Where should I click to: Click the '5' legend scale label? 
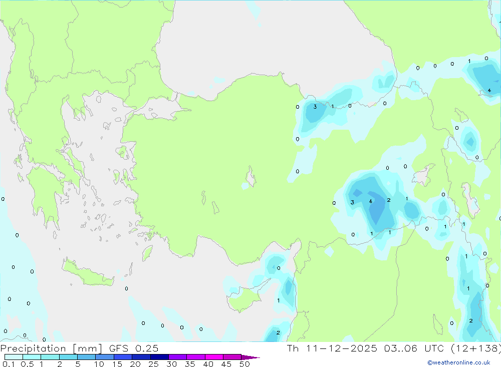coord(78,364)
